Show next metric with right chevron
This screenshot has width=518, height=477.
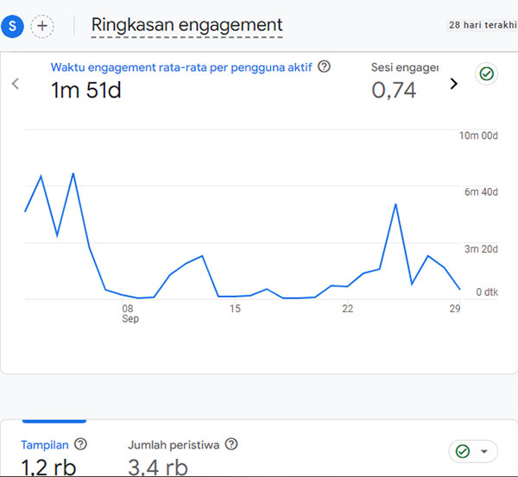(x=454, y=84)
